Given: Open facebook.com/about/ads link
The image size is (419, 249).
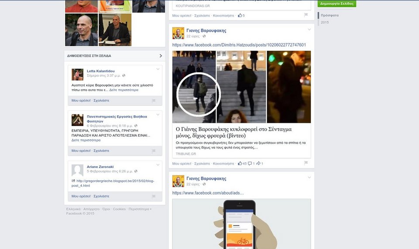Looking at the screenshot, I should (x=208, y=193).
